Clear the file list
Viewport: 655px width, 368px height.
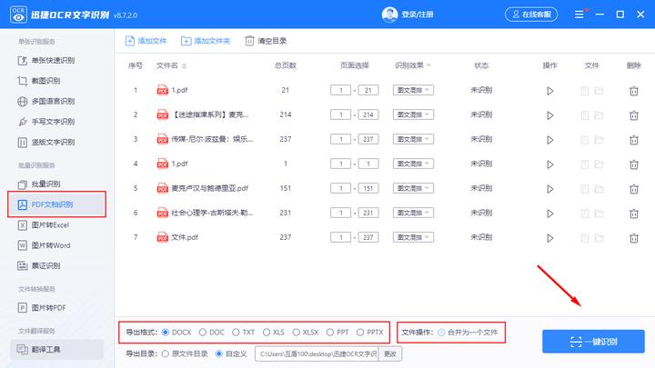point(266,41)
